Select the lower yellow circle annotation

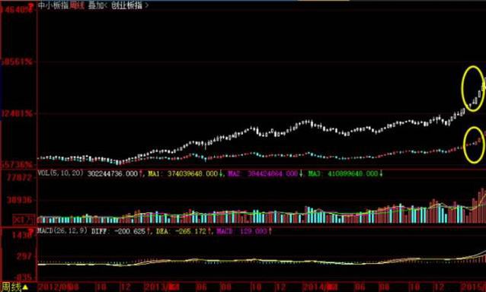(x=474, y=145)
